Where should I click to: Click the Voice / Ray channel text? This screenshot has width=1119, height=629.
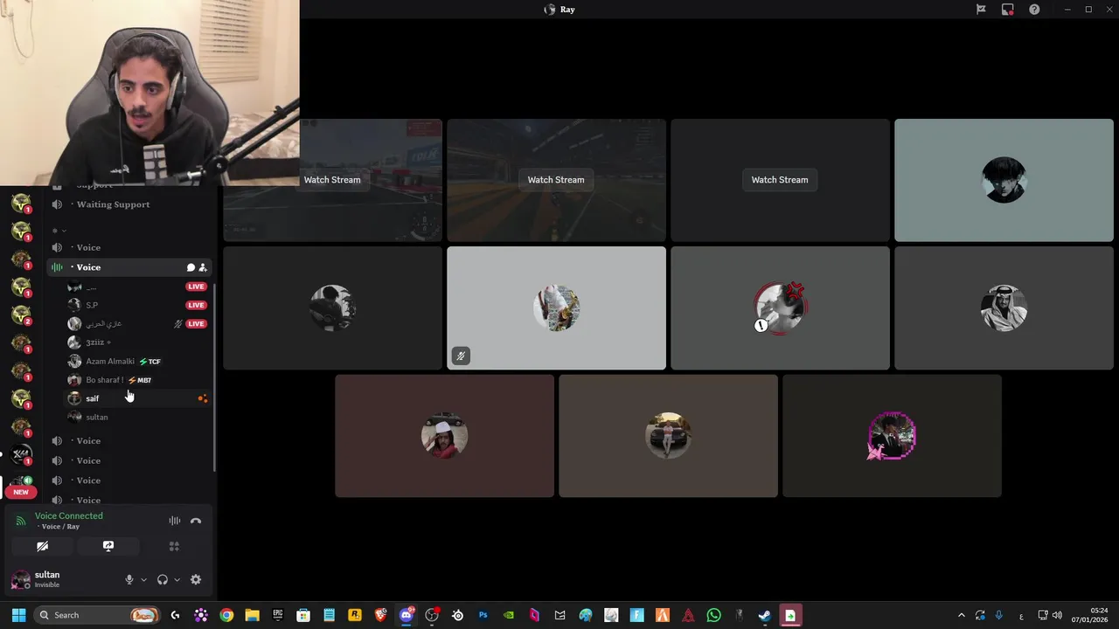[60, 527]
